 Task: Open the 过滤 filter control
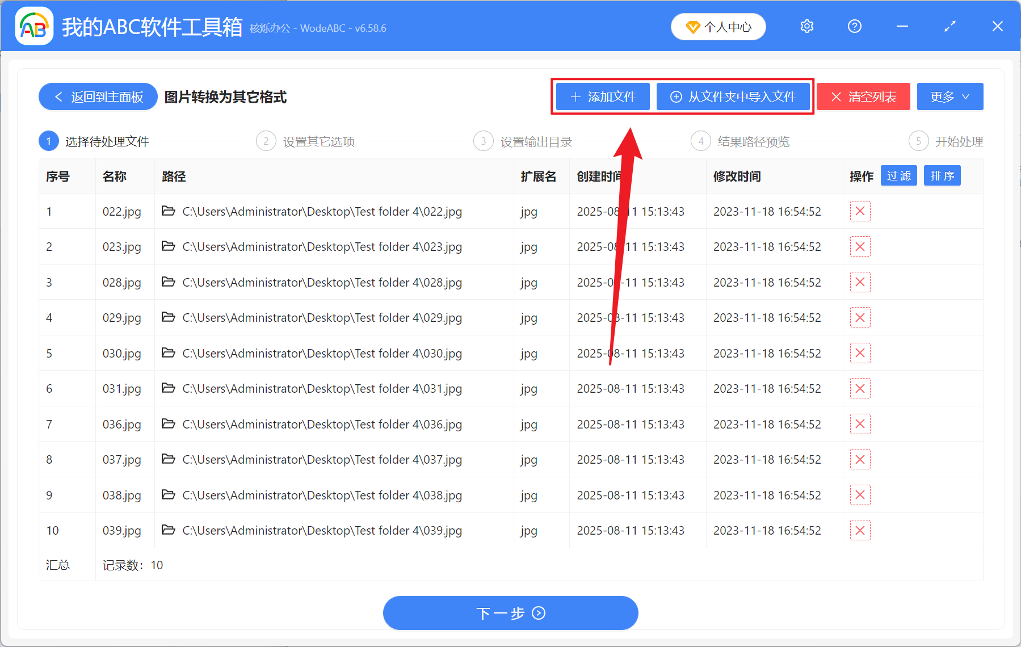click(898, 175)
